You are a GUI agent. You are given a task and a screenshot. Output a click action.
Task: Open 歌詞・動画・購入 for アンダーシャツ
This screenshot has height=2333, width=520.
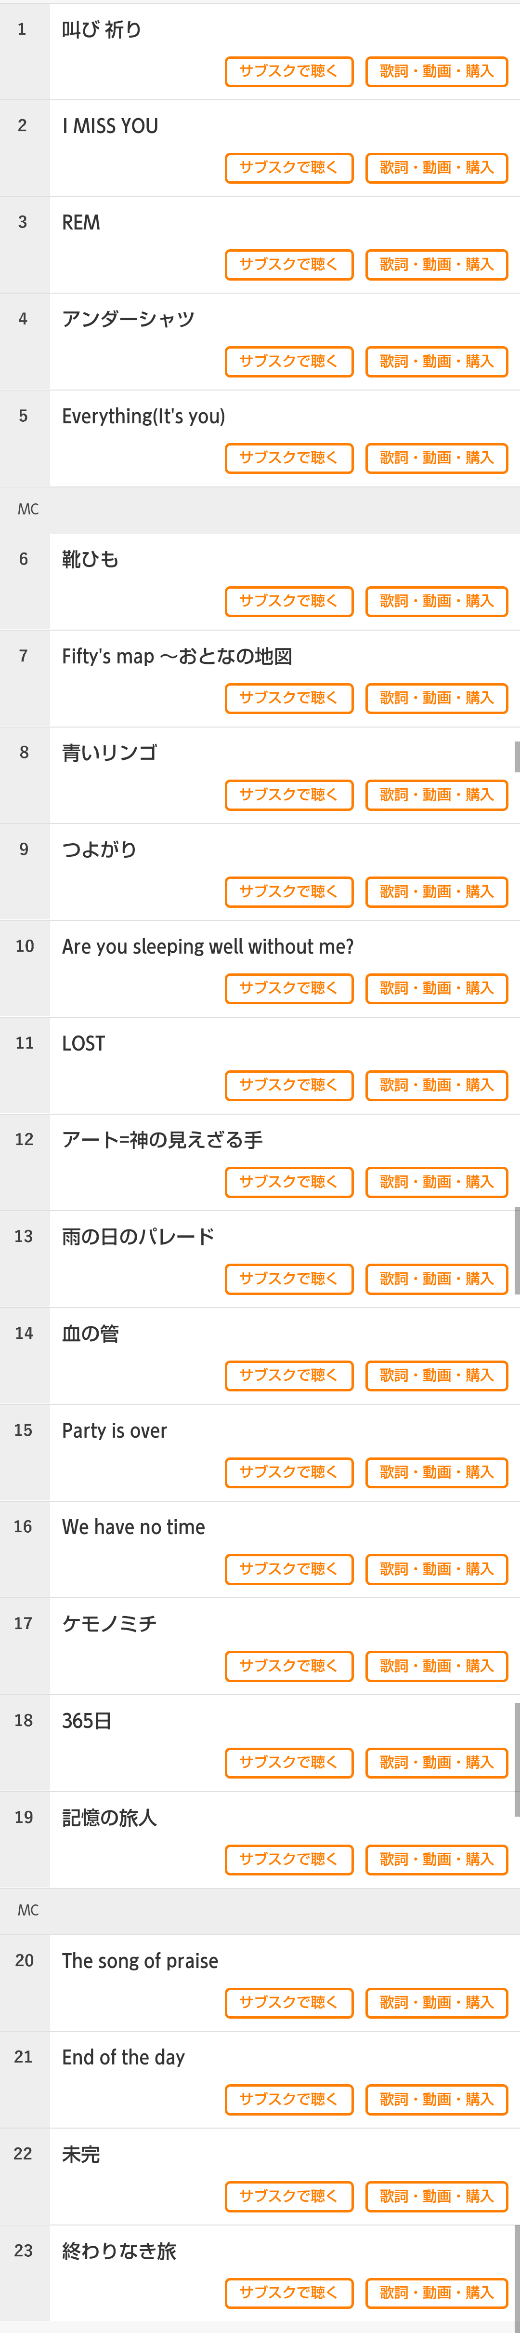coord(436,362)
